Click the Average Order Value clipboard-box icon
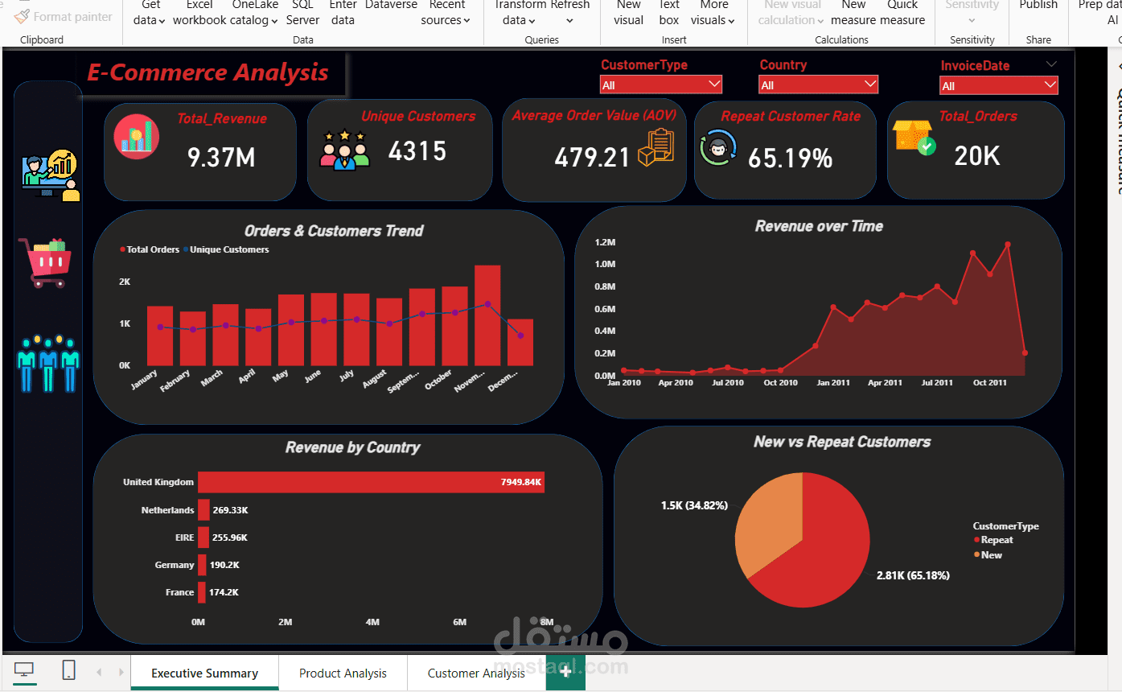Screen dimensions: 1122x692 656,147
